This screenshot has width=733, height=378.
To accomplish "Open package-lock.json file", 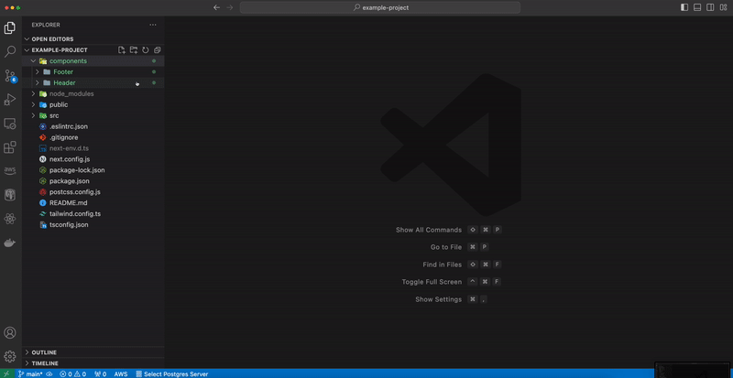I will click(93, 170).
